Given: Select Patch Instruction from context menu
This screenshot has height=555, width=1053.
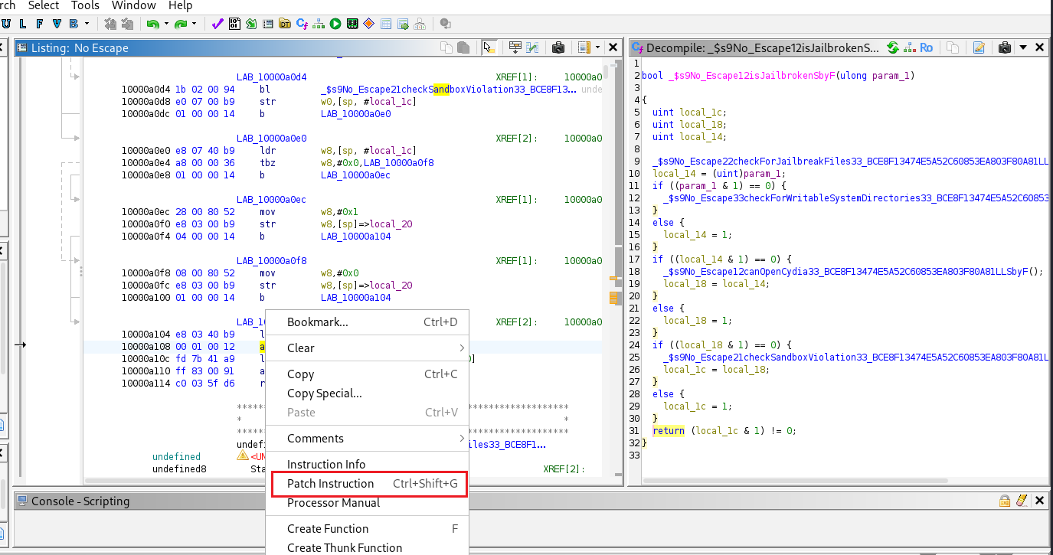Looking at the screenshot, I should click(330, 484).
